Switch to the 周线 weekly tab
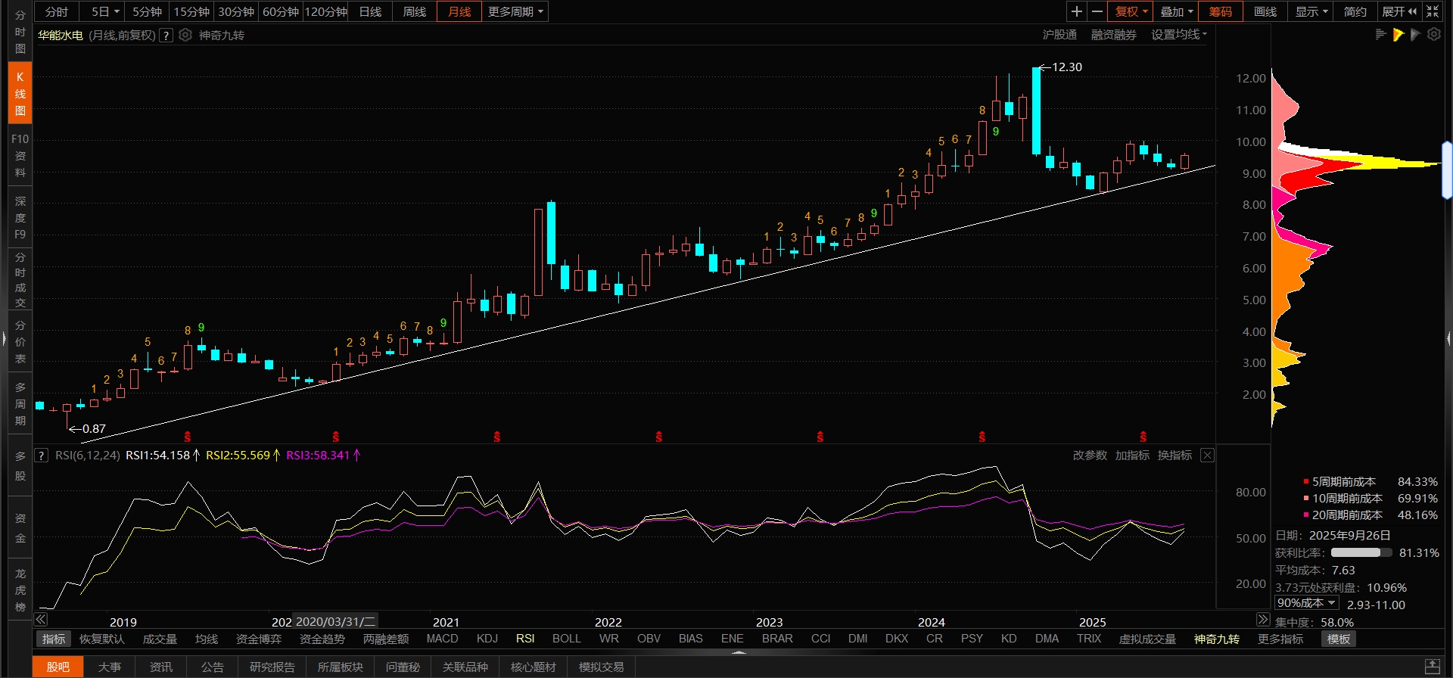Image resolution: width=1453 pixels, height=678 pixels. [414, 11]
